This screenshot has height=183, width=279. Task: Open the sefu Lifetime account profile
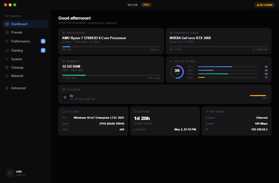25,173
